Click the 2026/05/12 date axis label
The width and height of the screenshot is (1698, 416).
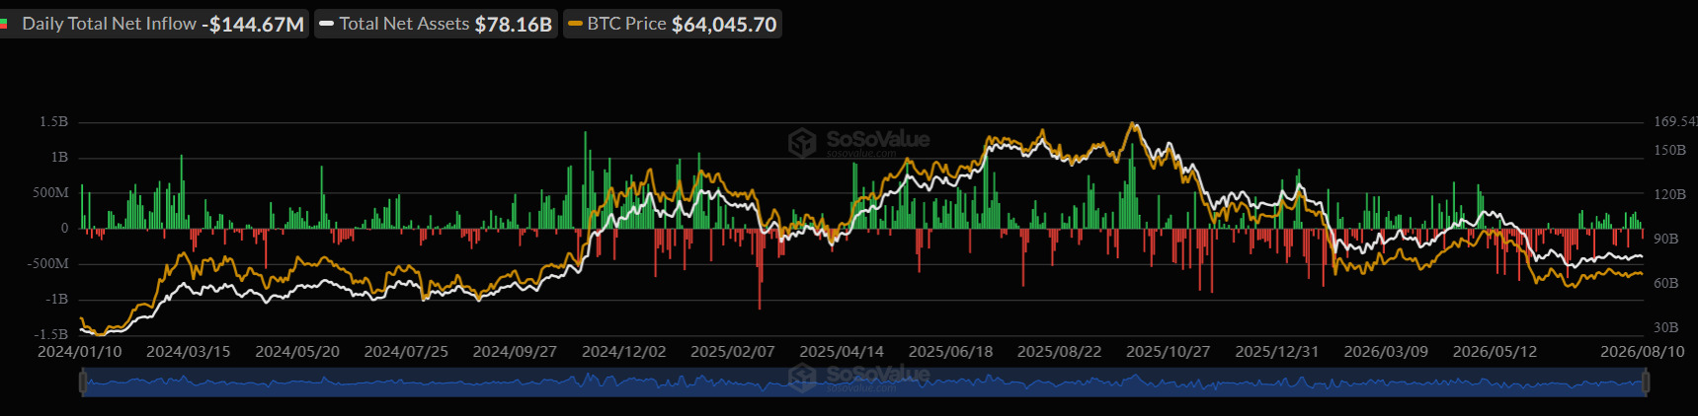(x=1496, y=352)
